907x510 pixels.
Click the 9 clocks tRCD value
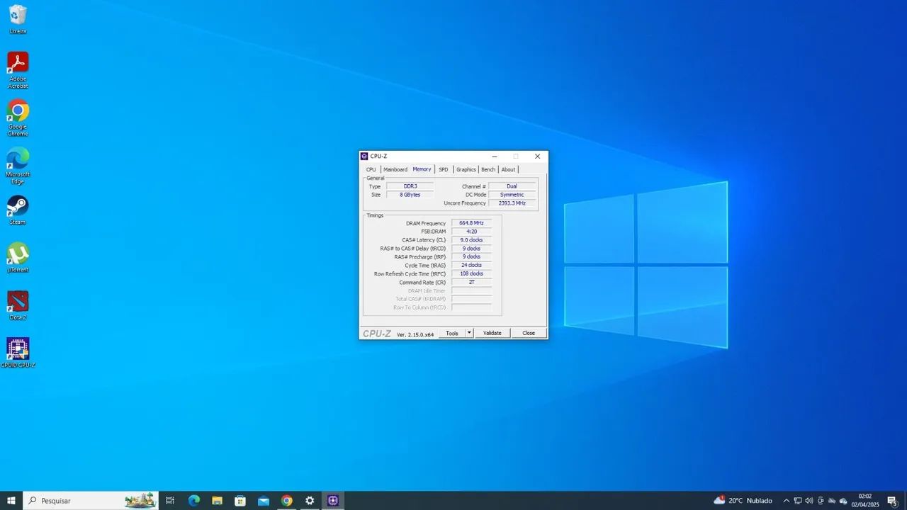click(x=471, y=249)
